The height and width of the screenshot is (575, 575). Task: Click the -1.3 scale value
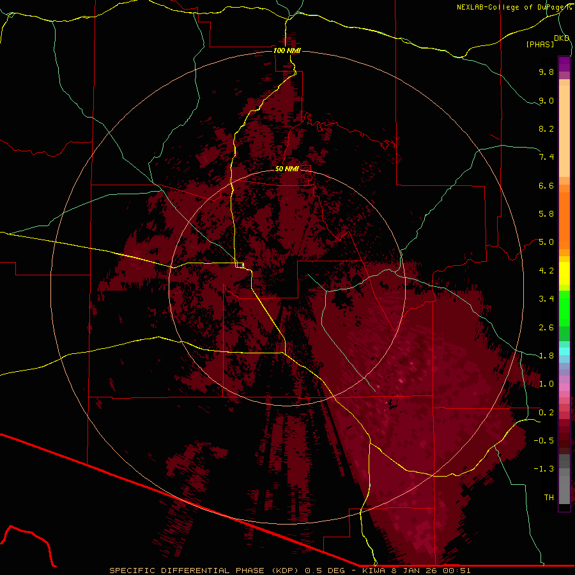tap(544, 469)
